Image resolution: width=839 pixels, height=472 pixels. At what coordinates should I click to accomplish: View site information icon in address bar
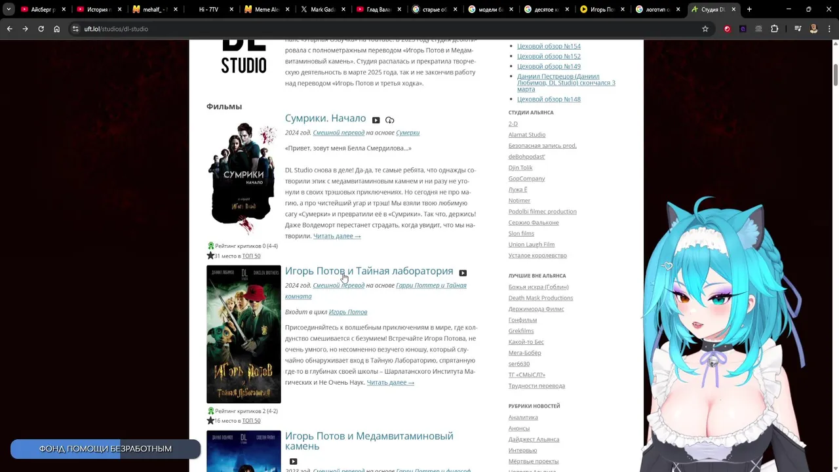tap(75, 29)
